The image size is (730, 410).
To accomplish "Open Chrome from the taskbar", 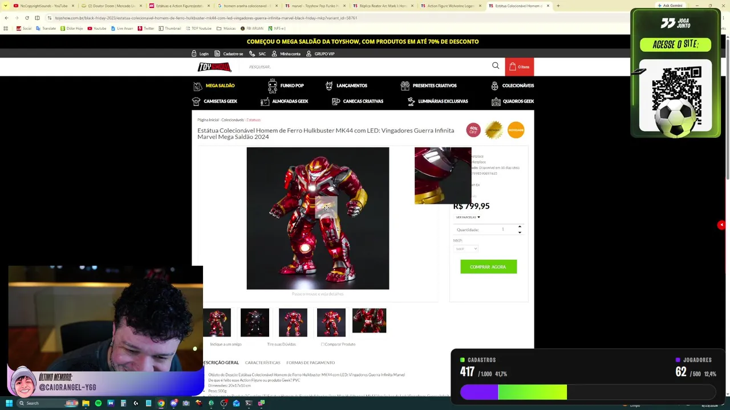I will pyautogui.click(x=161, y=403).
